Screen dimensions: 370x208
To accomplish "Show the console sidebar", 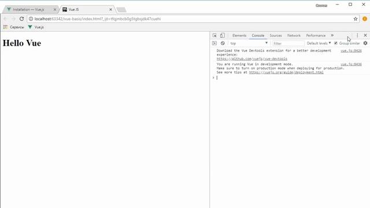I will [x=214, y=43].
